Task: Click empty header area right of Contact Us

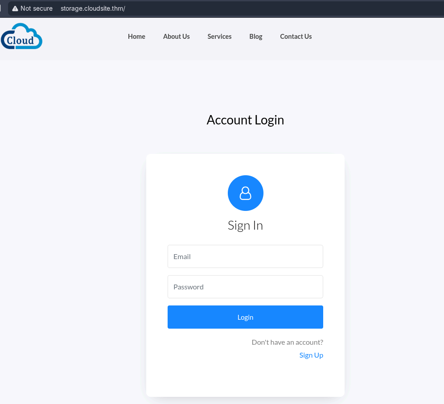Action: click(x=379, y=37)
